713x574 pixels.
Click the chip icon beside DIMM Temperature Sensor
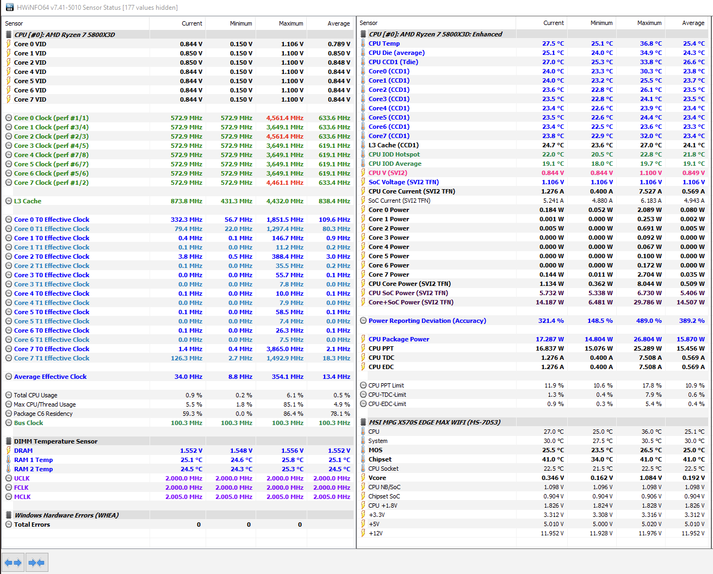coord(9,441)
